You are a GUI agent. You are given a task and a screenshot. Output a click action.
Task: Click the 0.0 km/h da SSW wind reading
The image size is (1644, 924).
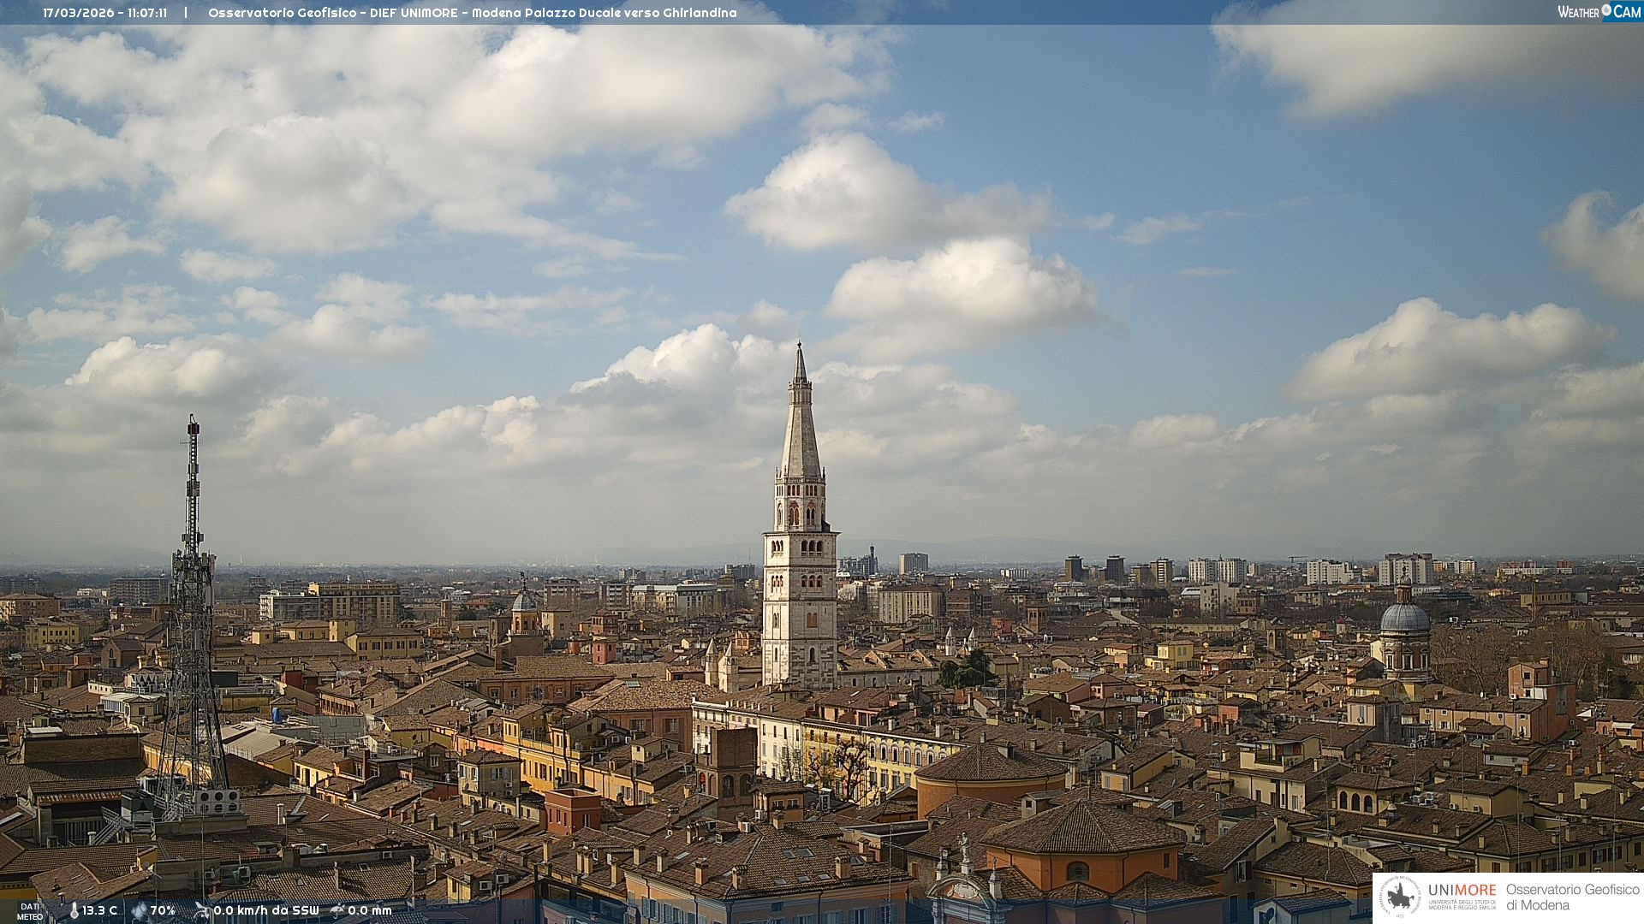pyautogui.click(x=265, y=911)
